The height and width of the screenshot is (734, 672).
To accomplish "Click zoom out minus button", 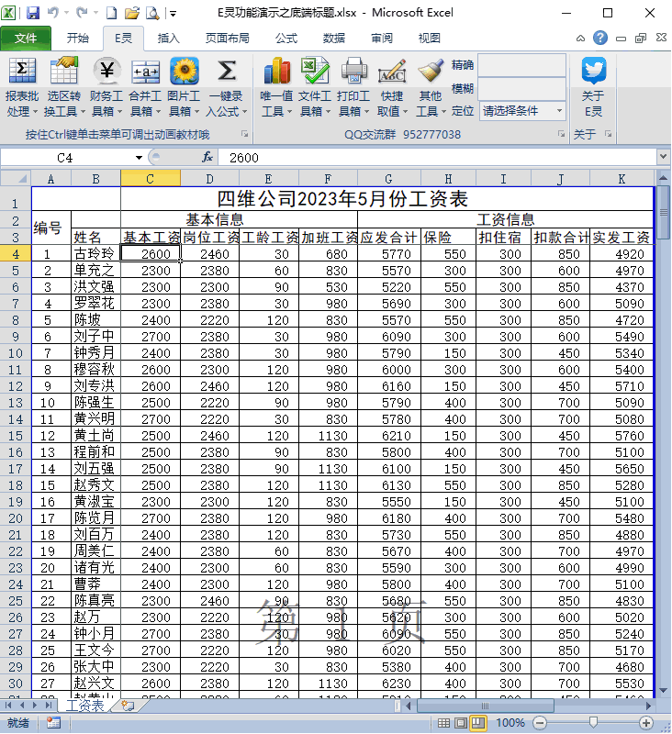I will click(x=540, y=723).
